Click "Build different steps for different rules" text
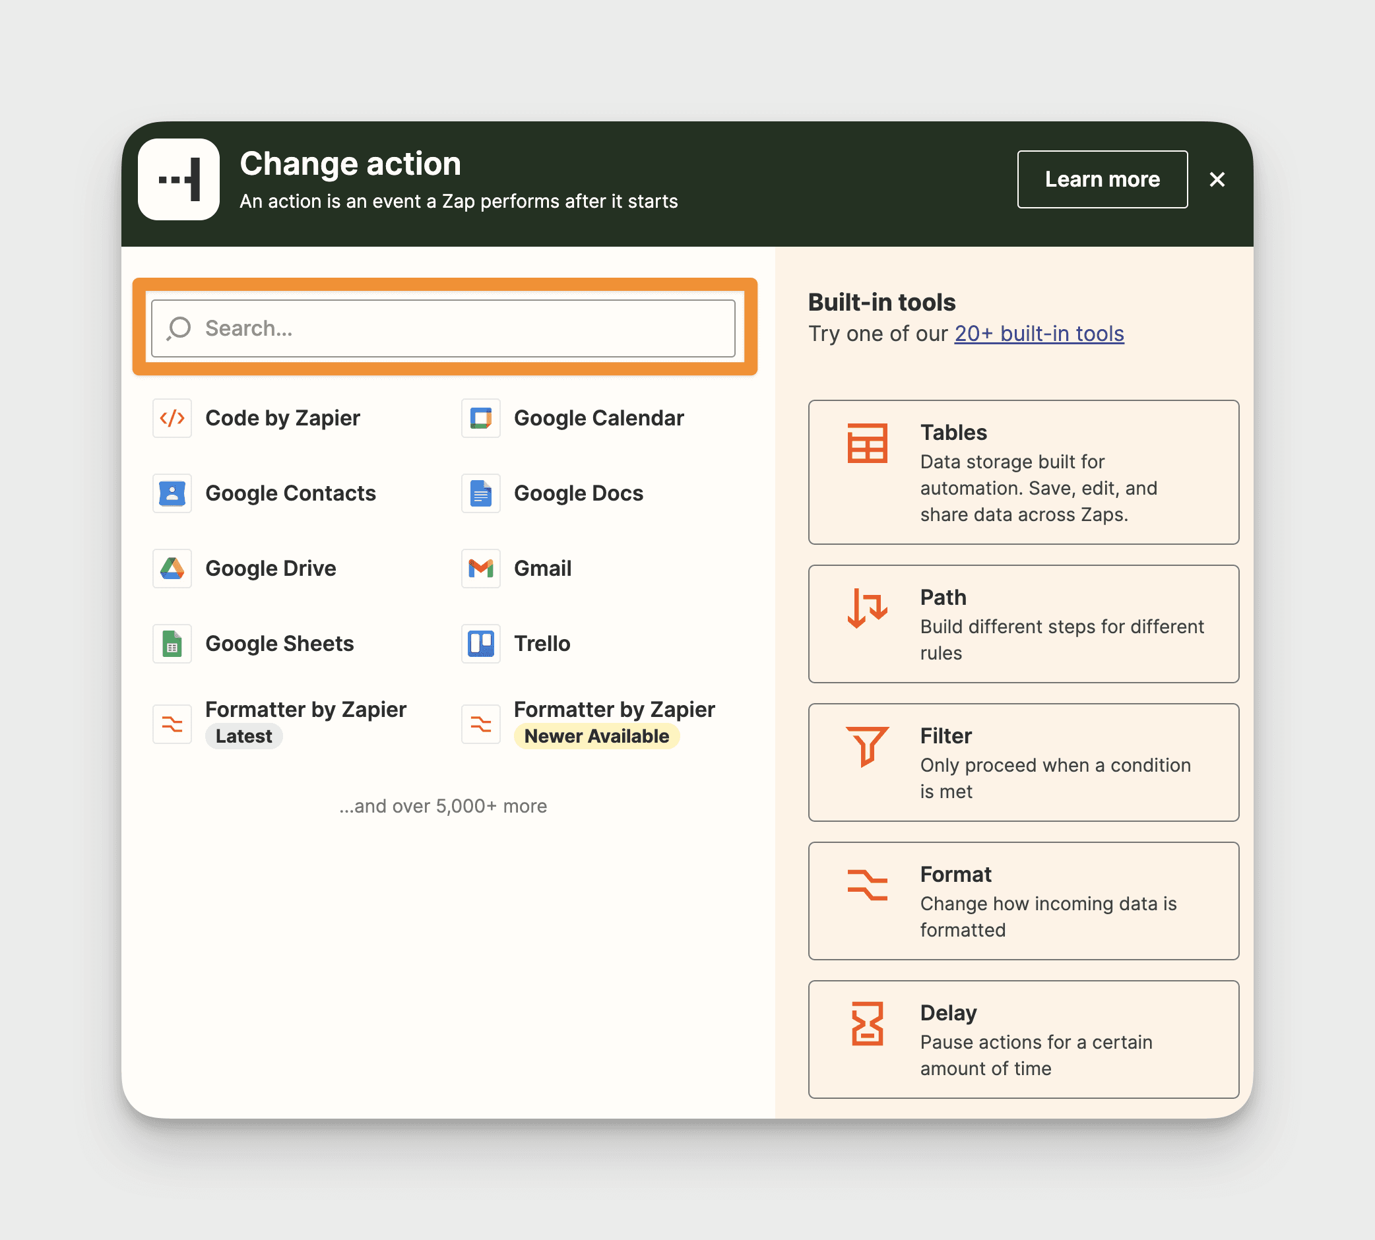The image size is (1375, 1240). (1062, 640)
